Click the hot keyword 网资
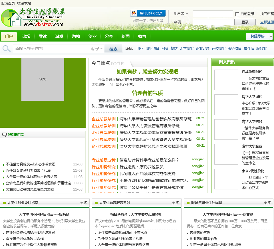The height and width of the screenshot is (249, 274). tap(165, 48)
